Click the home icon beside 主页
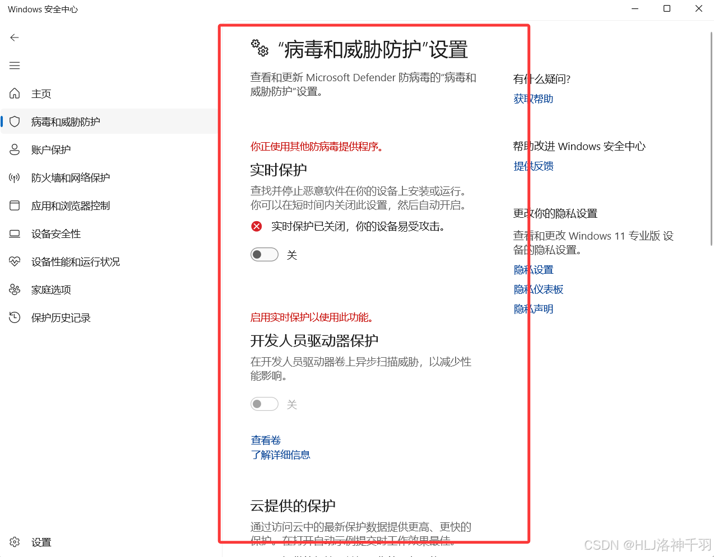This screenshot has height=557, width=714. pyautogui.click(x=15, y=93)
